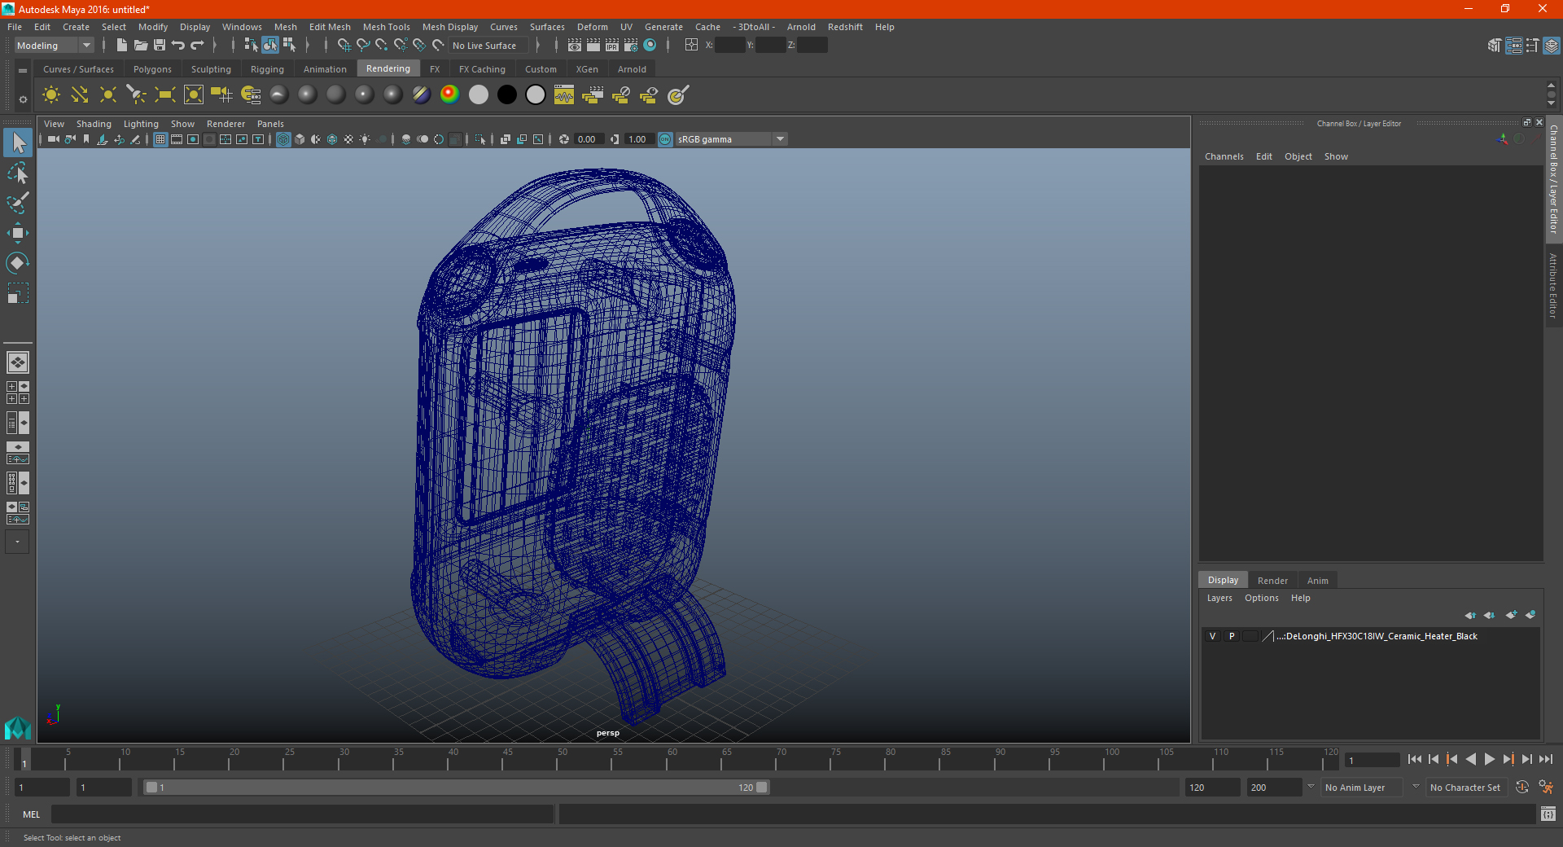Open the Channels menu in Channel Box

coord(1224,156)
